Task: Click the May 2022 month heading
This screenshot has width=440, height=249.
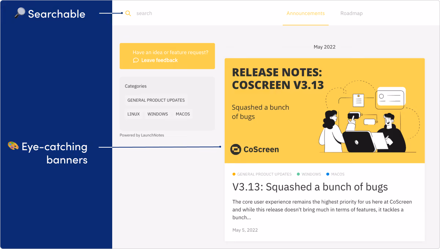Action: [324, 47]
